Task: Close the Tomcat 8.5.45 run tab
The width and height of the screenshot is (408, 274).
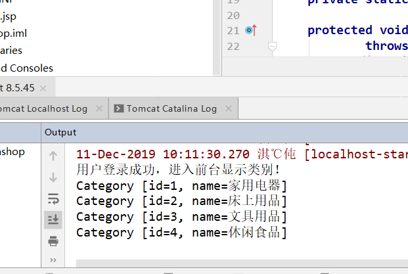Action: (43, 89)
